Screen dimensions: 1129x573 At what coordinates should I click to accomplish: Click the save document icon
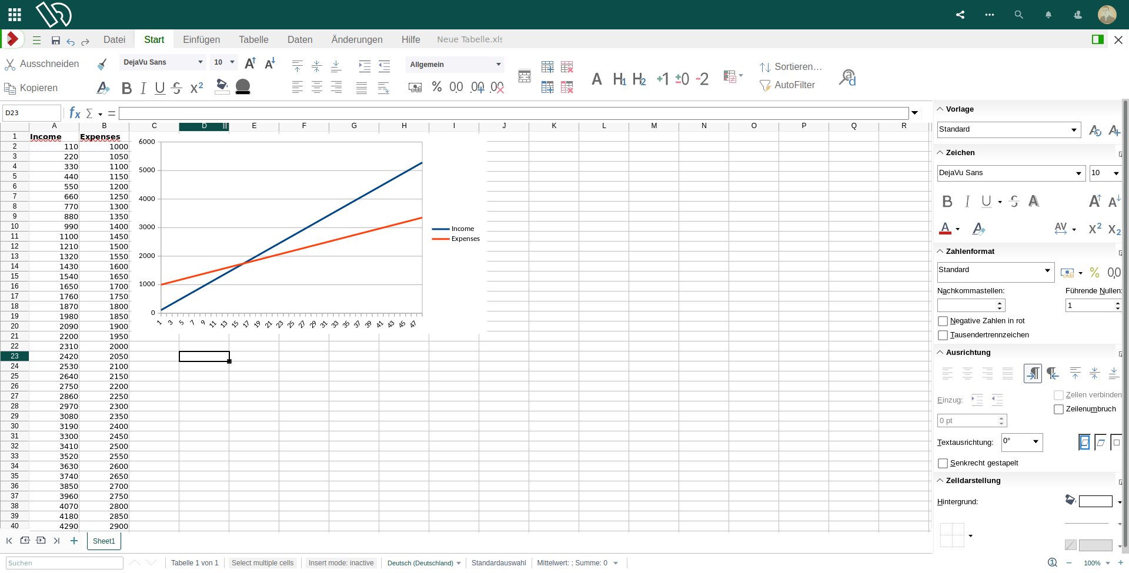(x=56, y=40)
